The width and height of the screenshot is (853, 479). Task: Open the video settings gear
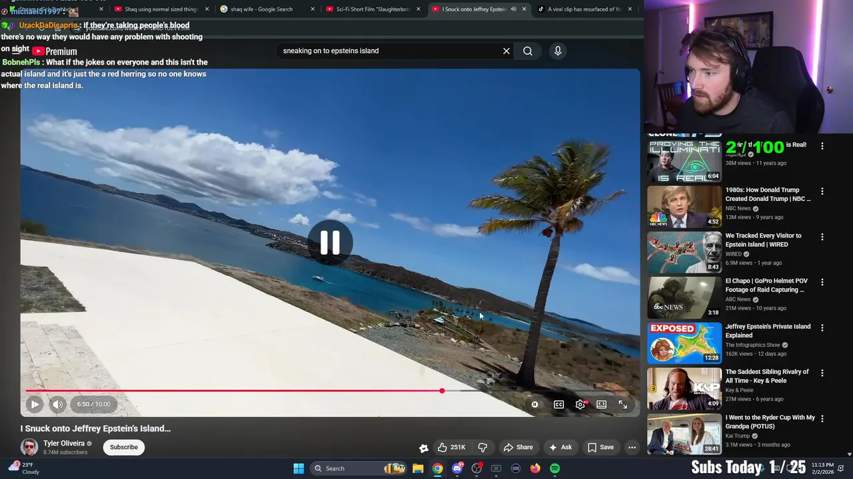580,404
